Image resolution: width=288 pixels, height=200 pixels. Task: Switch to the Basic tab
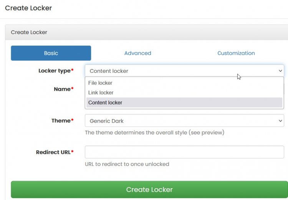[51, 53]
